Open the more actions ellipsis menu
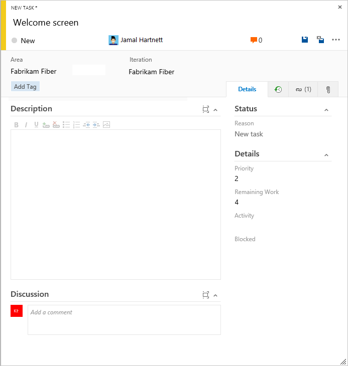 coord(336,40)
